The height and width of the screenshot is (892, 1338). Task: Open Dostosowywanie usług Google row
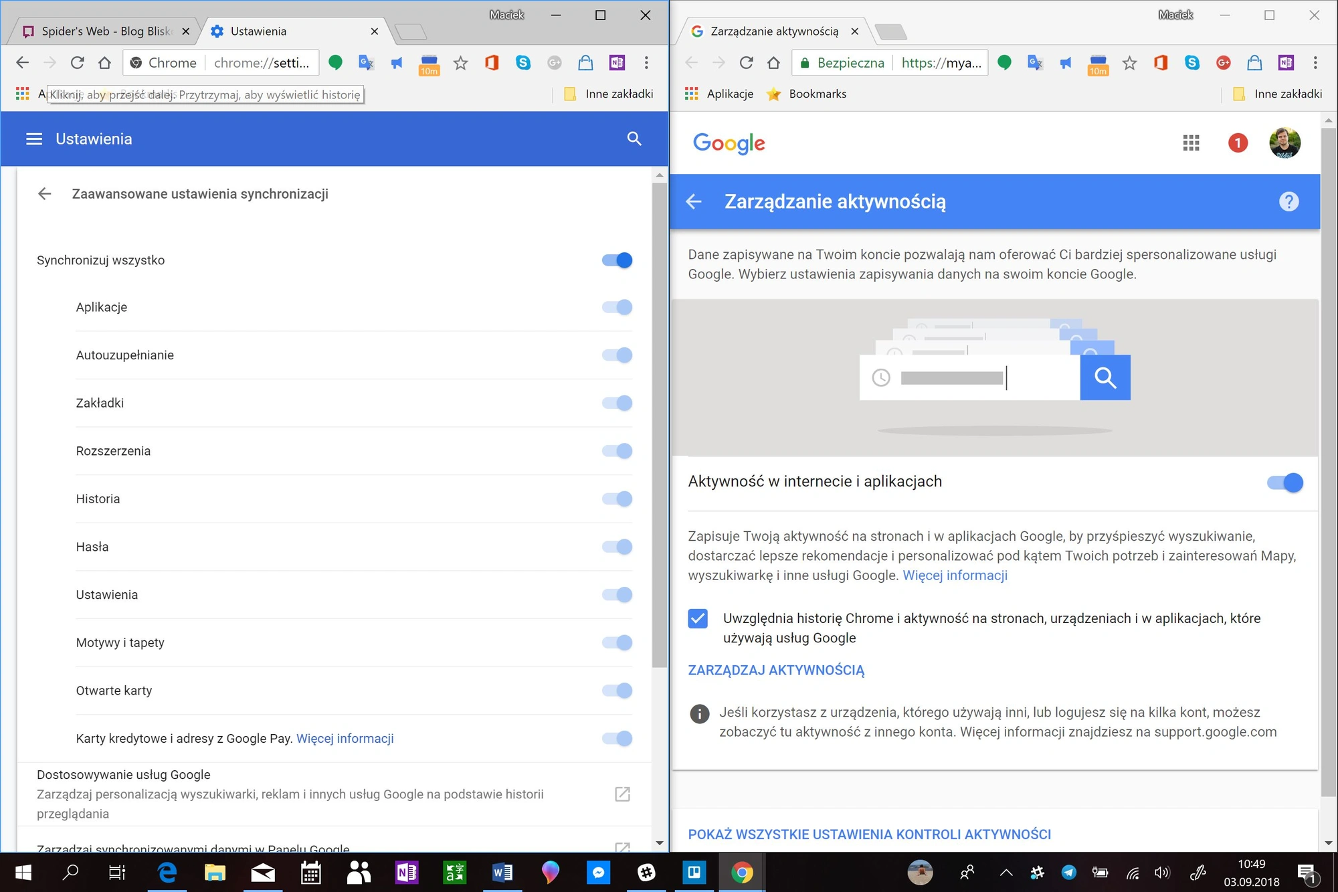point(334,794)
